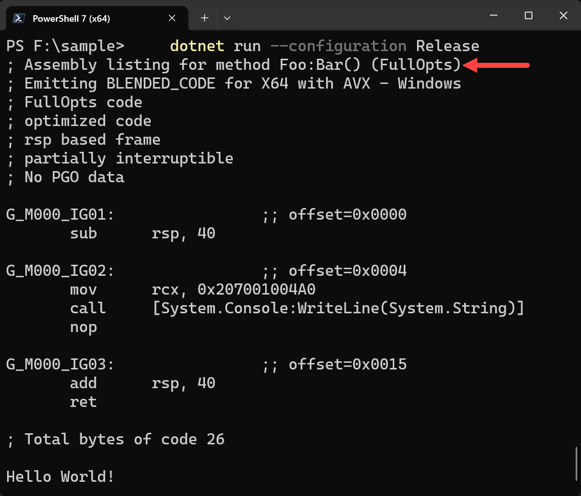Click the G_M000_IG03 label
Viewport: 581px width, 496px height.
click(x=60, y=364)
